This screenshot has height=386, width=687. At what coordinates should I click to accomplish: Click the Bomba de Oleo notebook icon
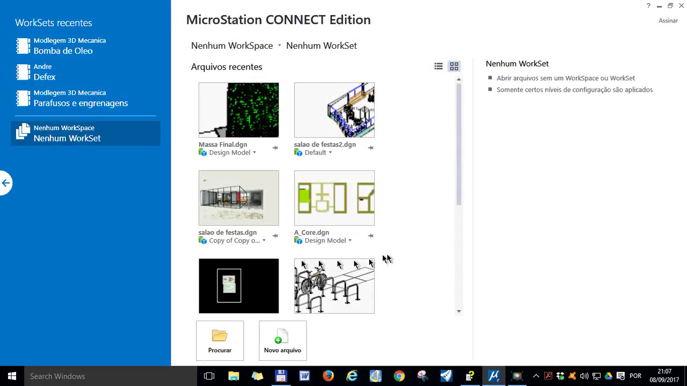tap(23, 46)
